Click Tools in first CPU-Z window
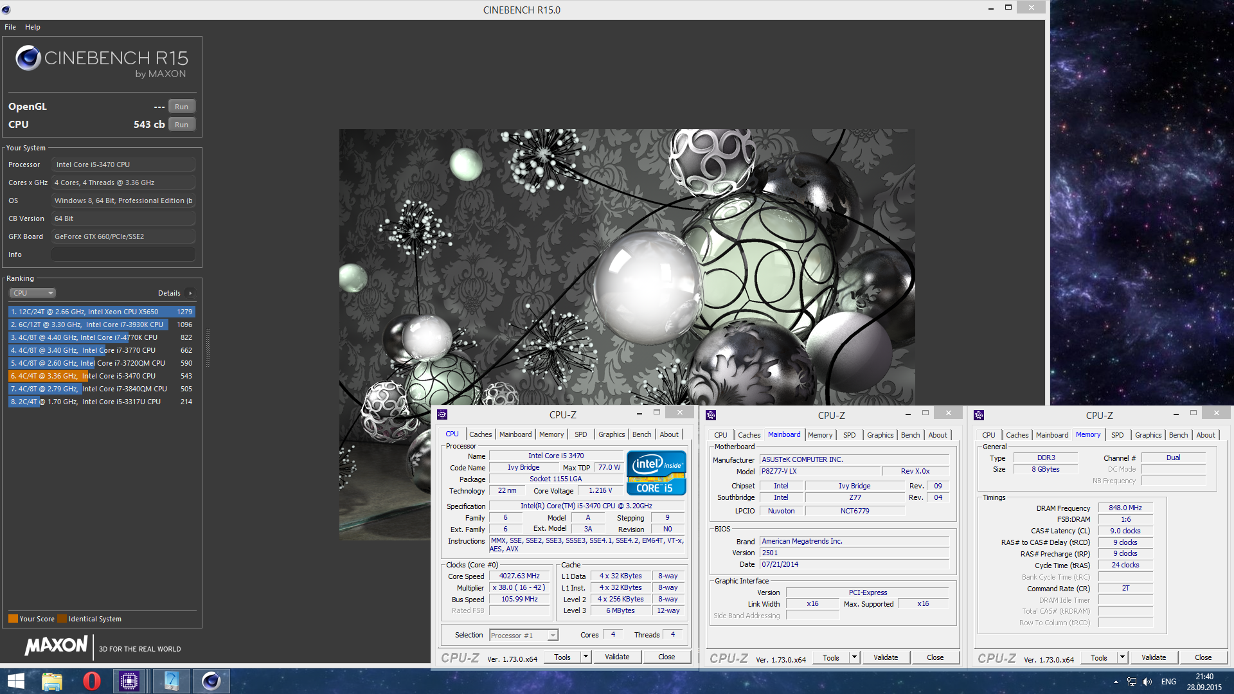The height and width of the screenshot is (694, 1234). click(562, 657)
